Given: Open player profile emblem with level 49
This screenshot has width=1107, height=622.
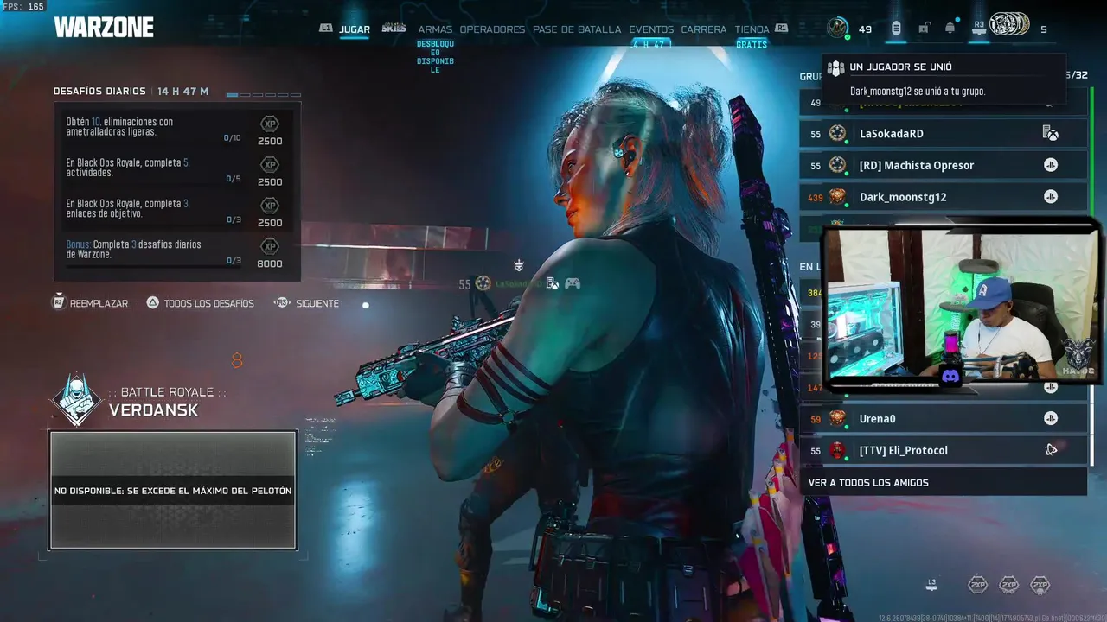Looking at the screenshot, I should click(x=837, y=29).
